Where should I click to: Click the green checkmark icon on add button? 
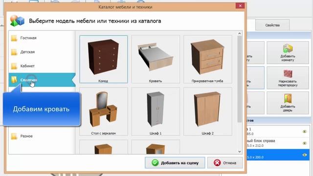155,163
